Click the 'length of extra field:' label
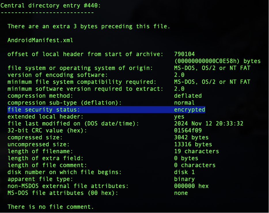This screenshot has width=269, height=213. [46, 158]
